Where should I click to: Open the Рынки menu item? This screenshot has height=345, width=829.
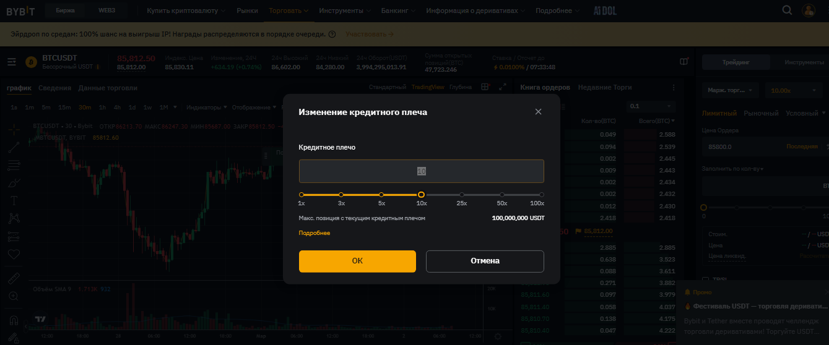pos(248,11)
